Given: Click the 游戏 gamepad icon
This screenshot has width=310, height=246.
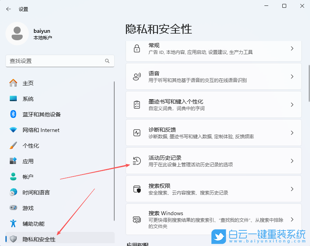Looking at the screenshot, I should 13,208.
